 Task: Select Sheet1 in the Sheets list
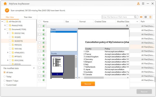[x=64, y=32]
